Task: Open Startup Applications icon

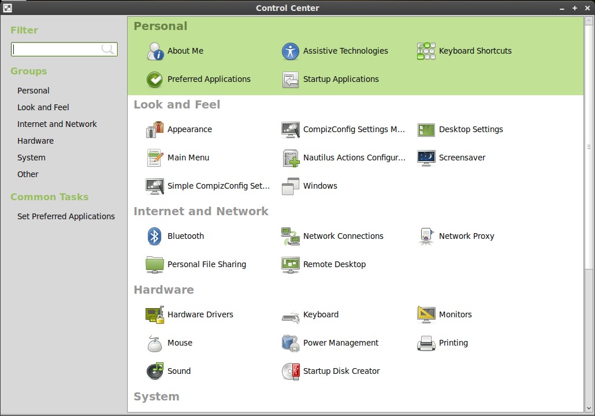Action: [x=291, y=80]
